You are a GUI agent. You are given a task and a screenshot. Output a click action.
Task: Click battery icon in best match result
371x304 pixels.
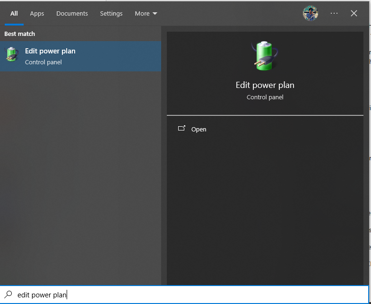[12, 54]
